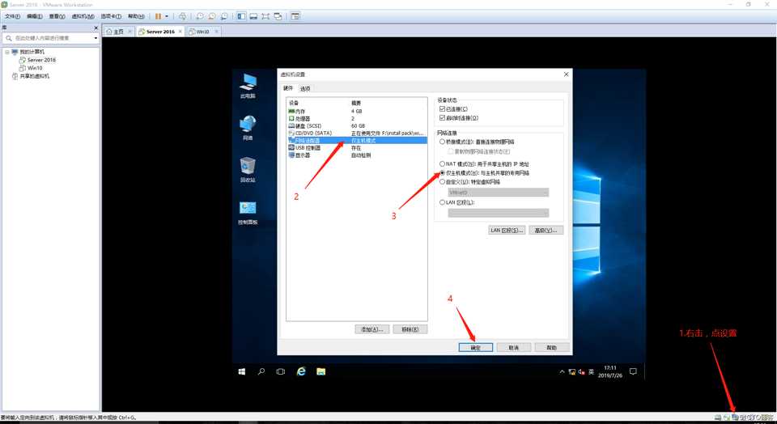This screenshot has height=424, width=777.
Task: Select the 内存 memory device row
Action: point(357,112)
